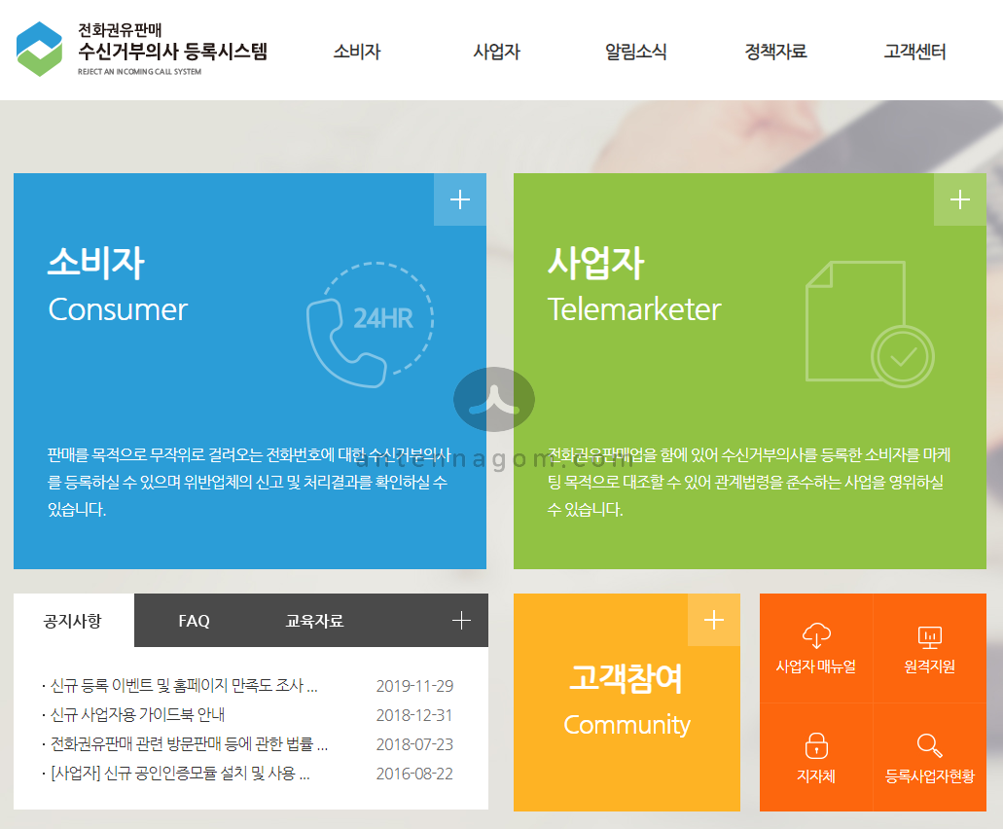Click the 소비자 Consumer heading
The image size is (1003, 829).
pyautogui.click(x=118, y=285)
